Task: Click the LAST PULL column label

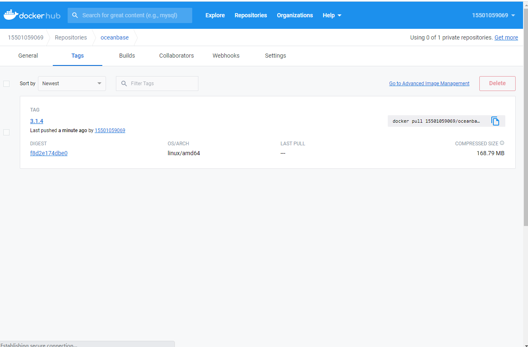Action: pyautogui.click(x=293, y=144)
